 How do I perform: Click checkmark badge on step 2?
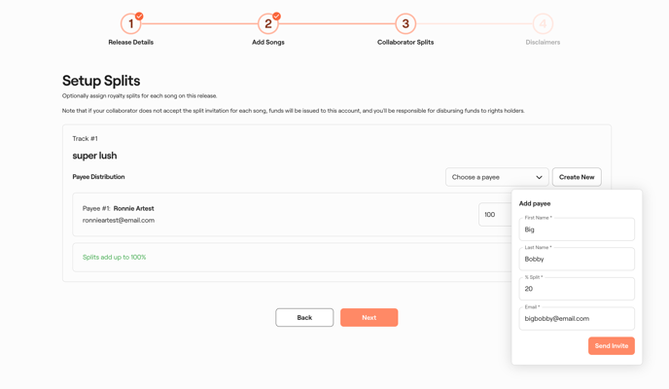[x=276, y=17]
